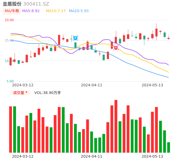Click the tallest red volume bar

pyautogui.click(x=116, y=126)
